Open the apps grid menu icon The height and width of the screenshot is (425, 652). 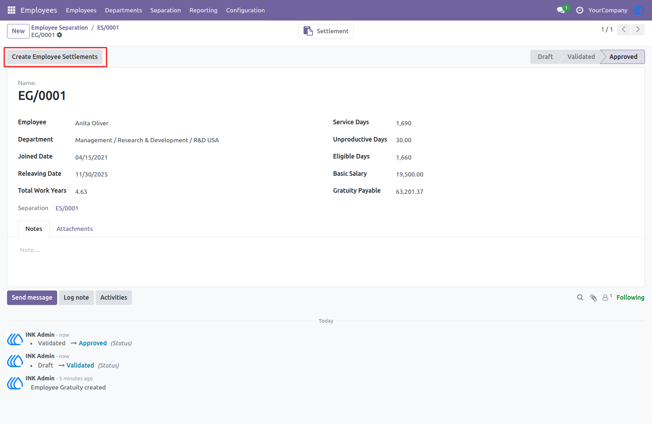[11, 10]
